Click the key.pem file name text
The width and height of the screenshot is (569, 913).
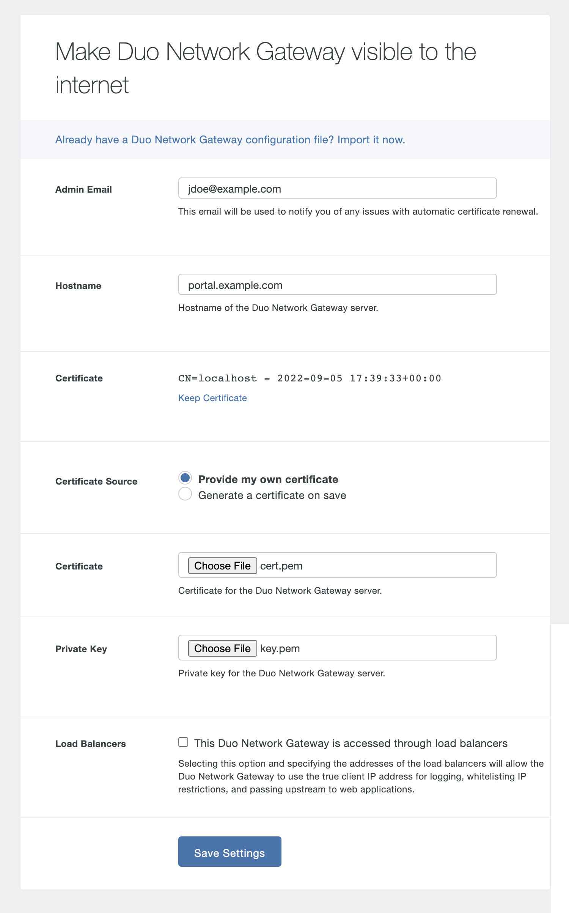click(x=280, y=649)
